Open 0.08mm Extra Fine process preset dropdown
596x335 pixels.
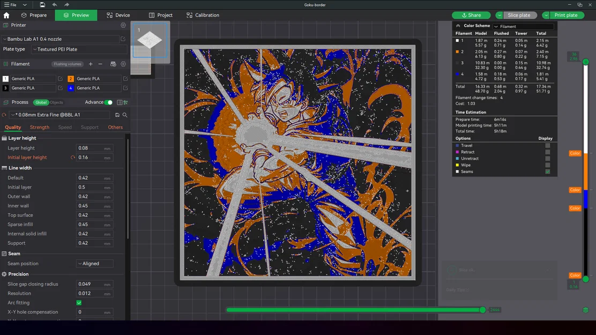click(x=60, y=115)
